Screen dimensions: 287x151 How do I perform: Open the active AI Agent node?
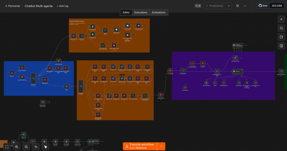pos(238,71)
